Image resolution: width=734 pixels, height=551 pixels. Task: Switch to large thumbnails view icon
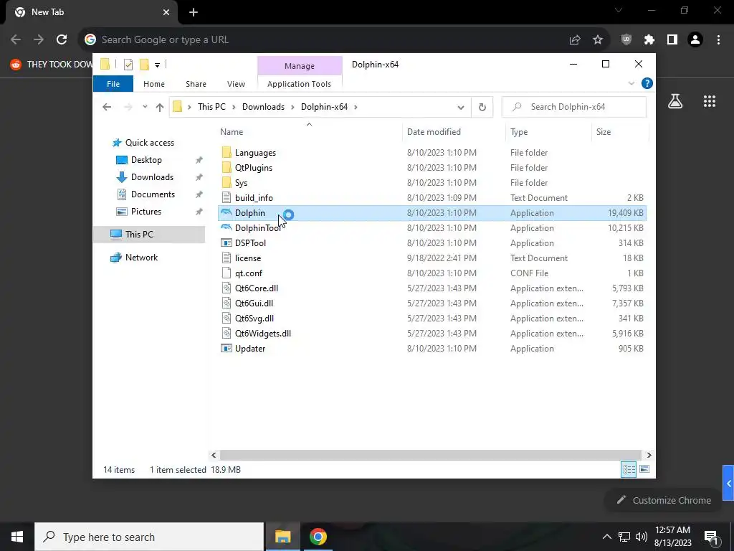(x=644, y=469)
